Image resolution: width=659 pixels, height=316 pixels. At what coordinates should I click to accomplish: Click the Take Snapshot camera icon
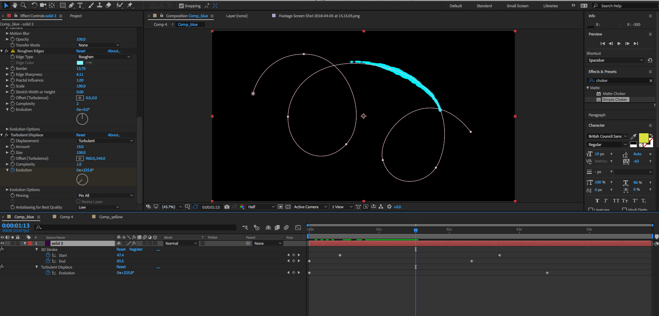[227, 207]
